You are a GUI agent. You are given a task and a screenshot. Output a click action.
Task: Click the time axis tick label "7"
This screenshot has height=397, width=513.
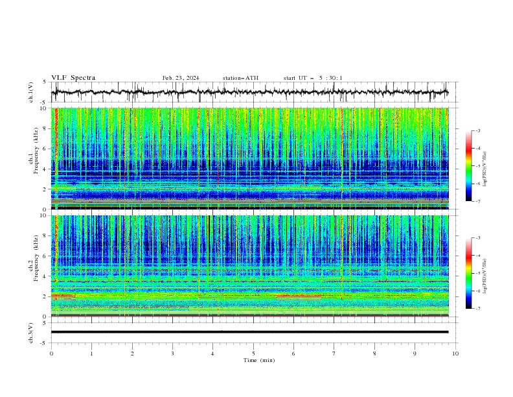point(334,354)
